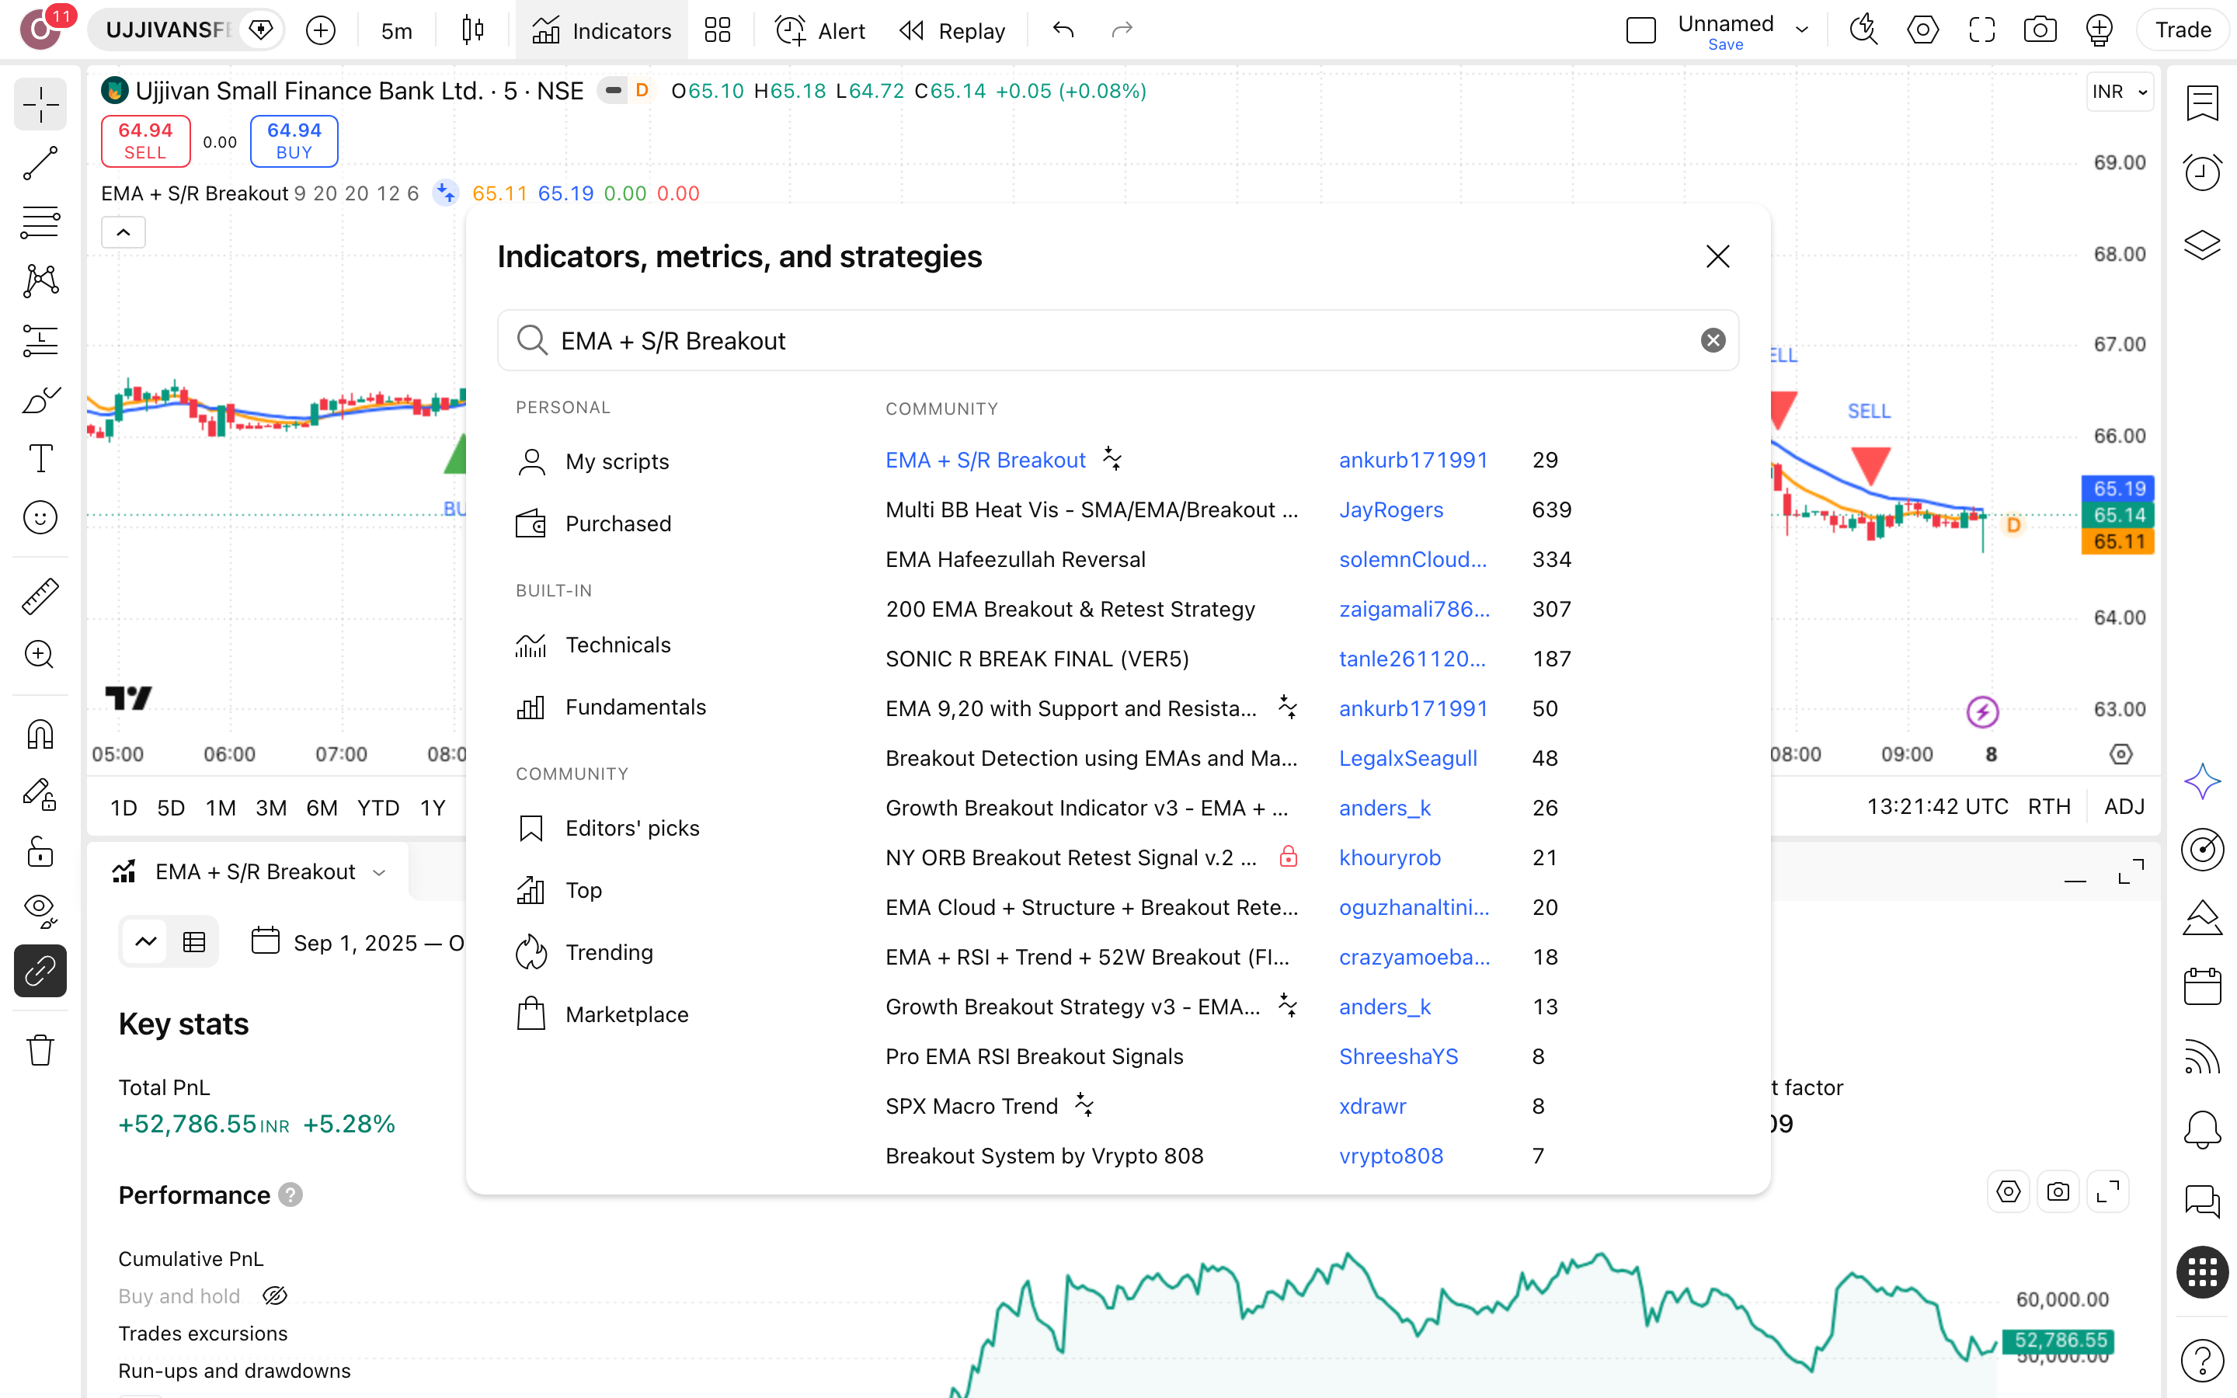Open notifications bell icon
The image size is (2237, 1398).
click(x=2202, y=1129)
